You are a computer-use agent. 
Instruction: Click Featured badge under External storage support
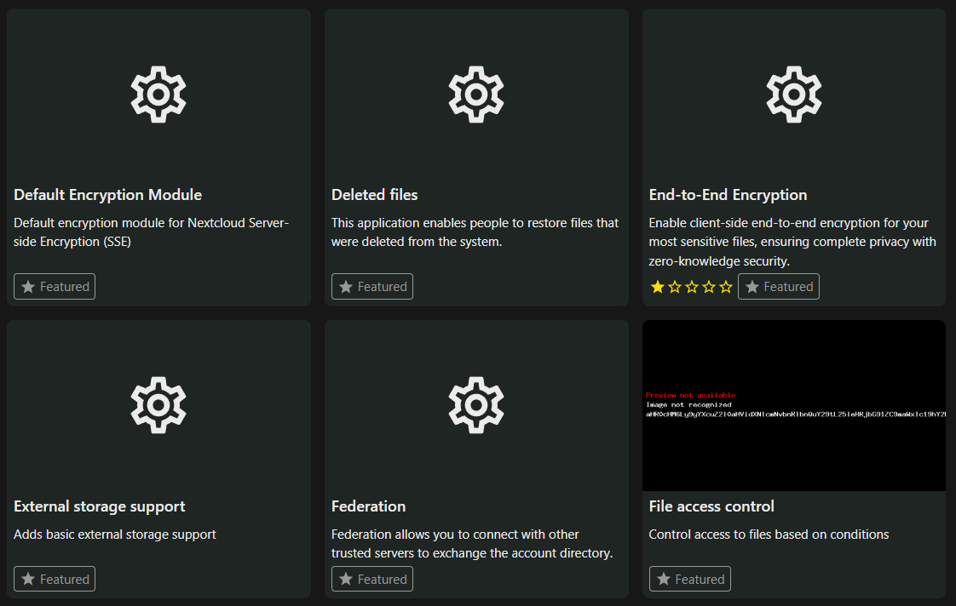(55, 579)
